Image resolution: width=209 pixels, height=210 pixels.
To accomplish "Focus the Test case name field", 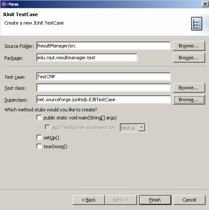I will (103, 77).
